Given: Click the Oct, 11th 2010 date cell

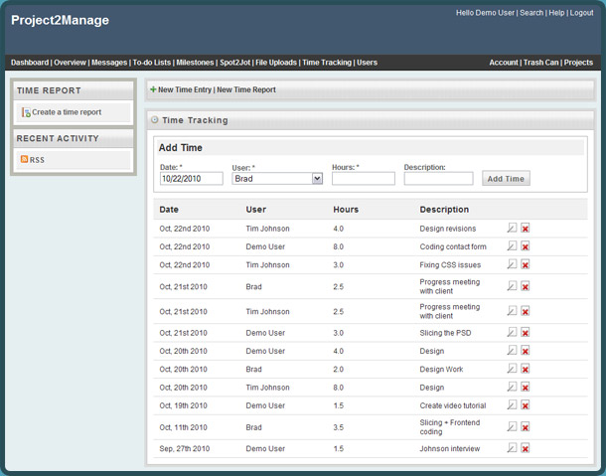Looking at the screenshot, I should point(183,427).
